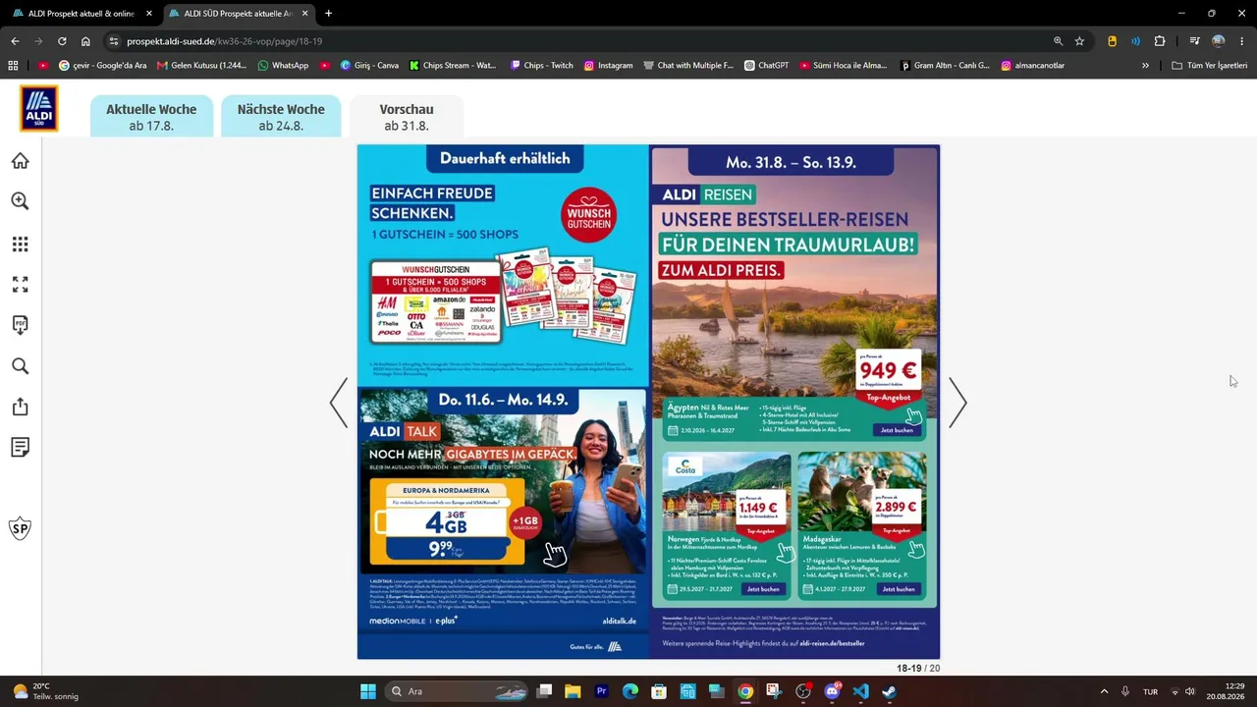Open a new browser tab
The image size is (1257, 707).
point(328,14)
